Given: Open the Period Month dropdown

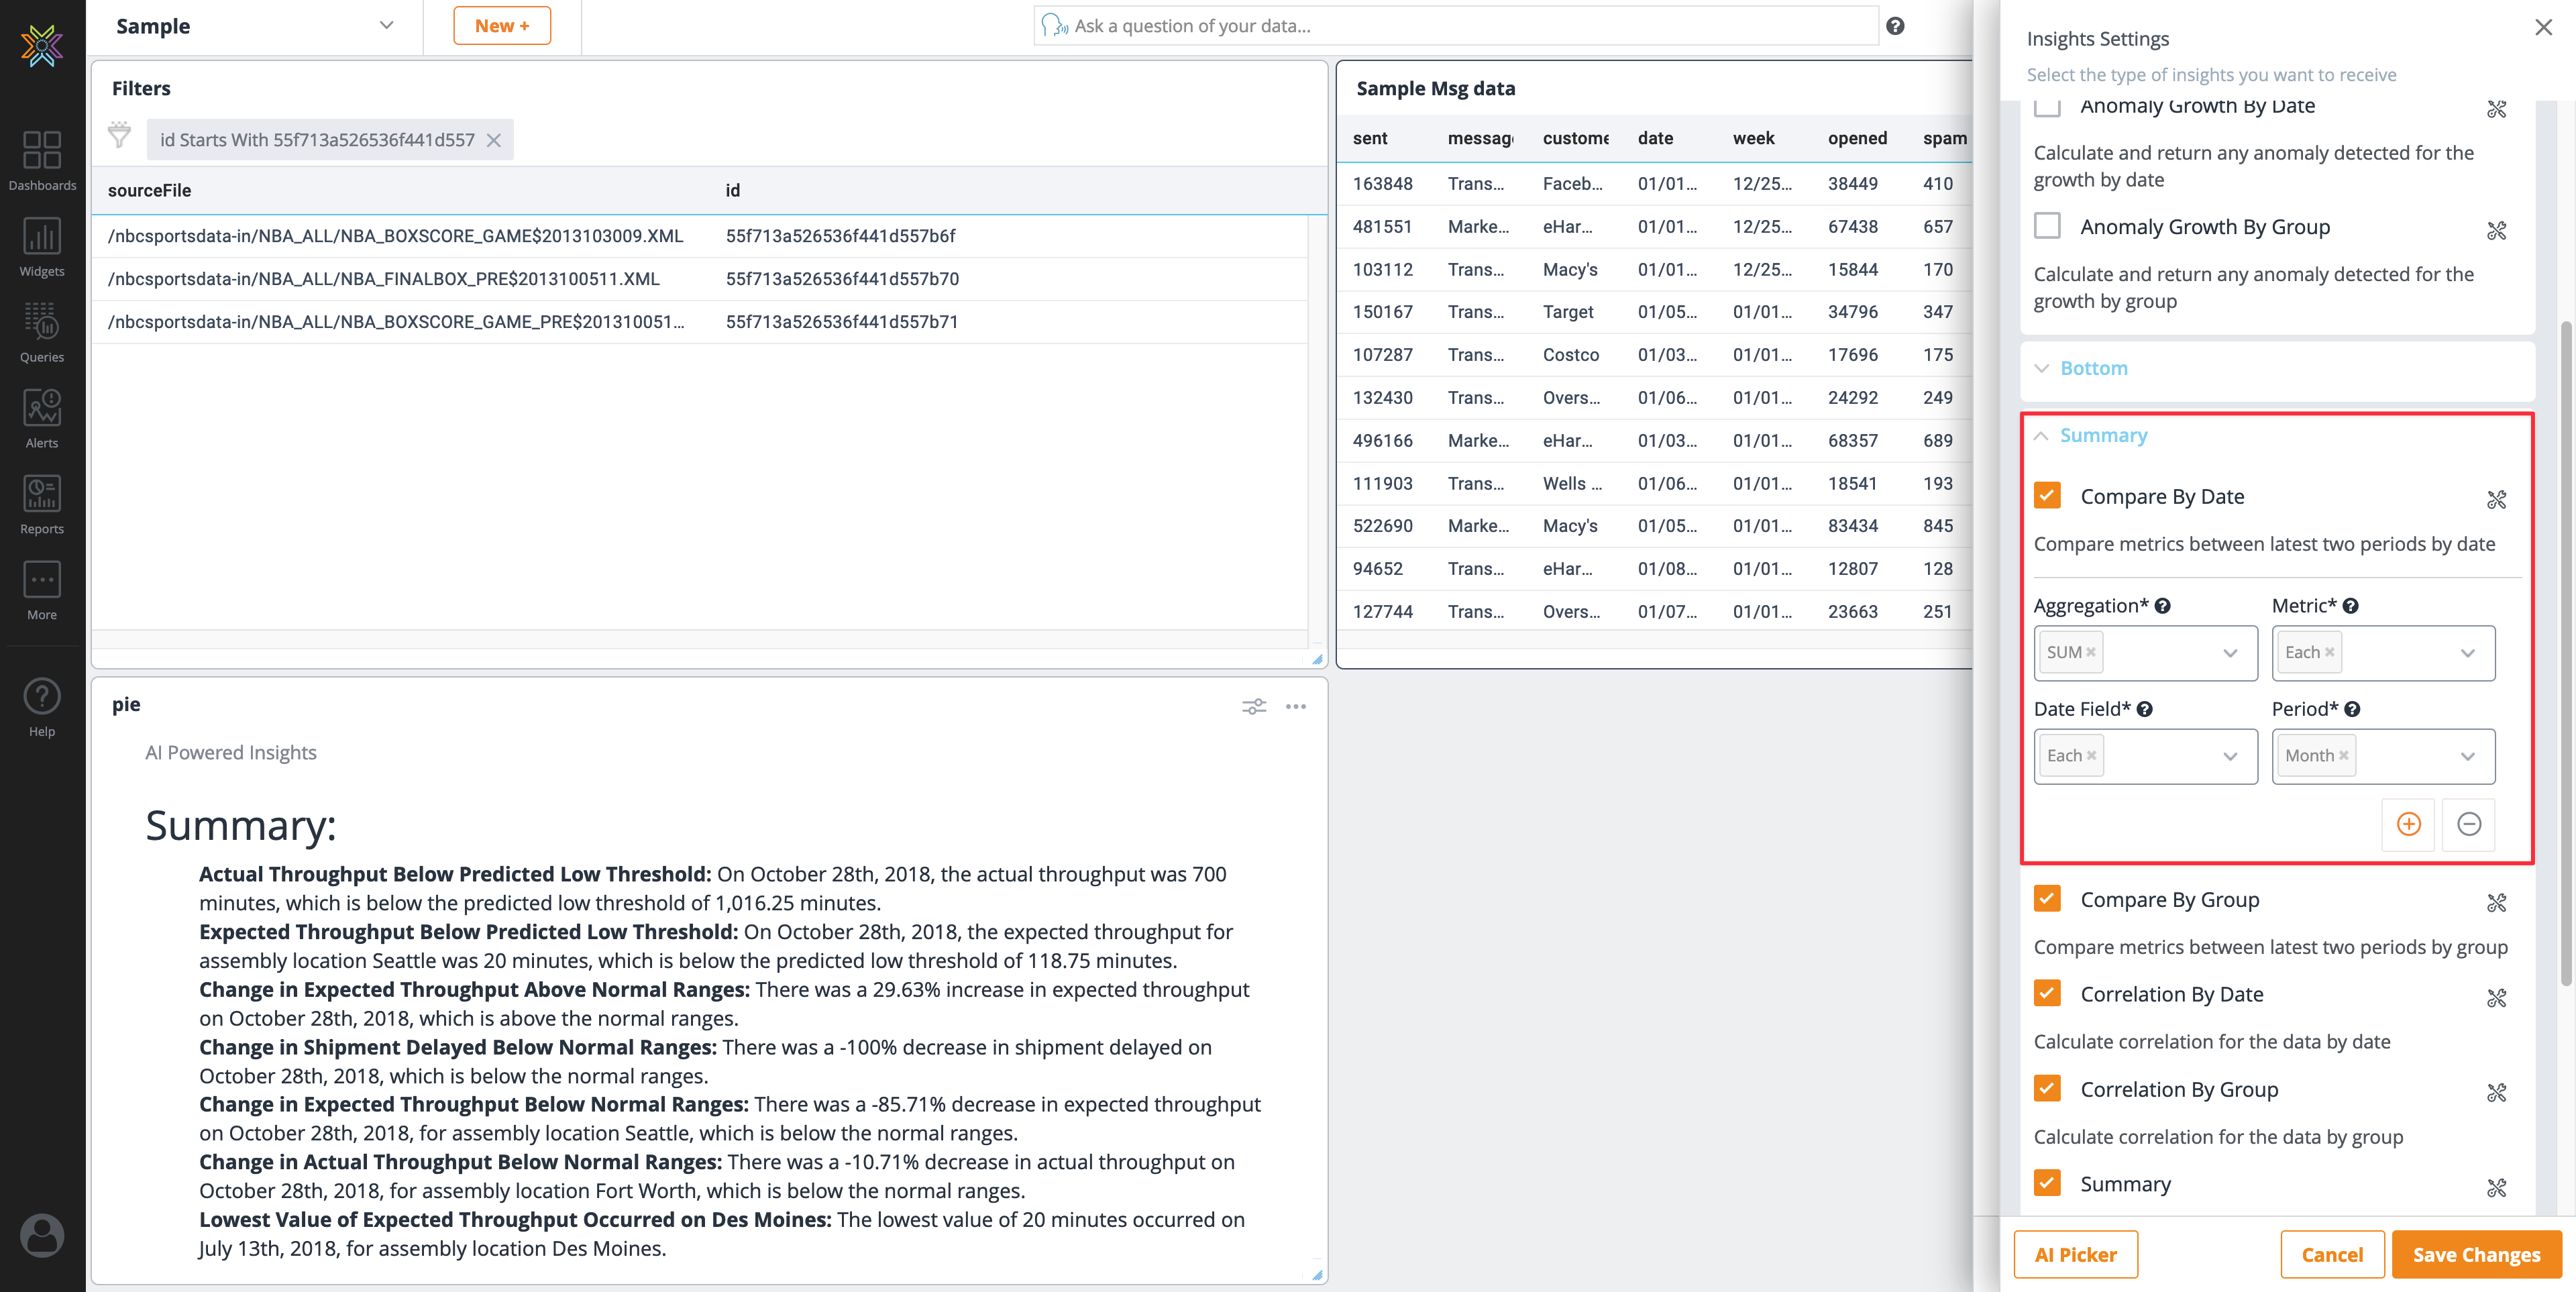Looking at the screenshot, I should click(x=2467, y=756).
